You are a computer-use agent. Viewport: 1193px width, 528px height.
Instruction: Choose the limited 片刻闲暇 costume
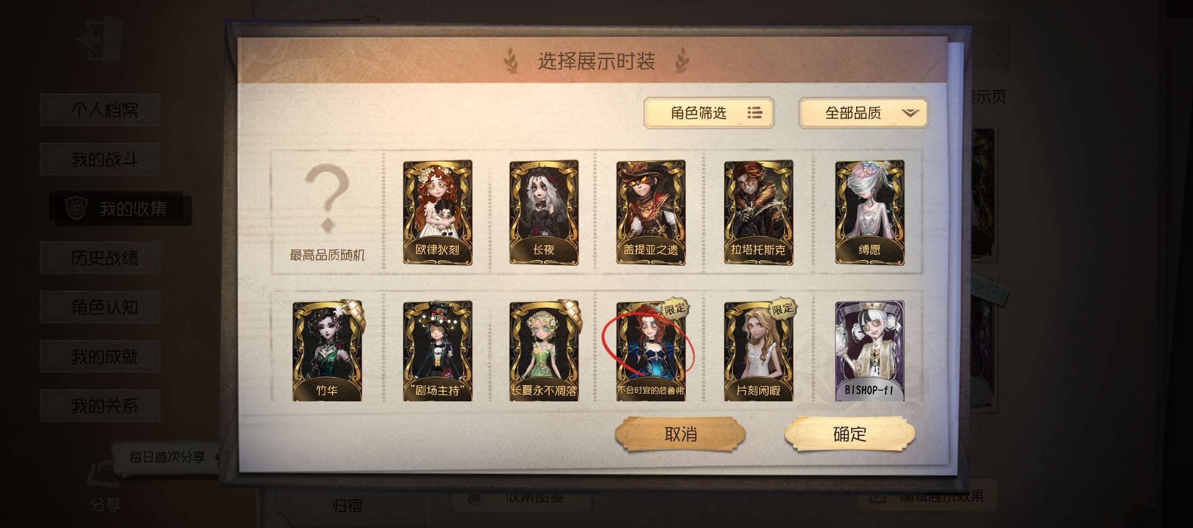pyautogui.click(x=758, y=351)
